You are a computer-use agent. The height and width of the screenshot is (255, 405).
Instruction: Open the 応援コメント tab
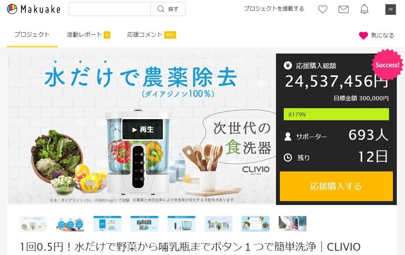151,34
